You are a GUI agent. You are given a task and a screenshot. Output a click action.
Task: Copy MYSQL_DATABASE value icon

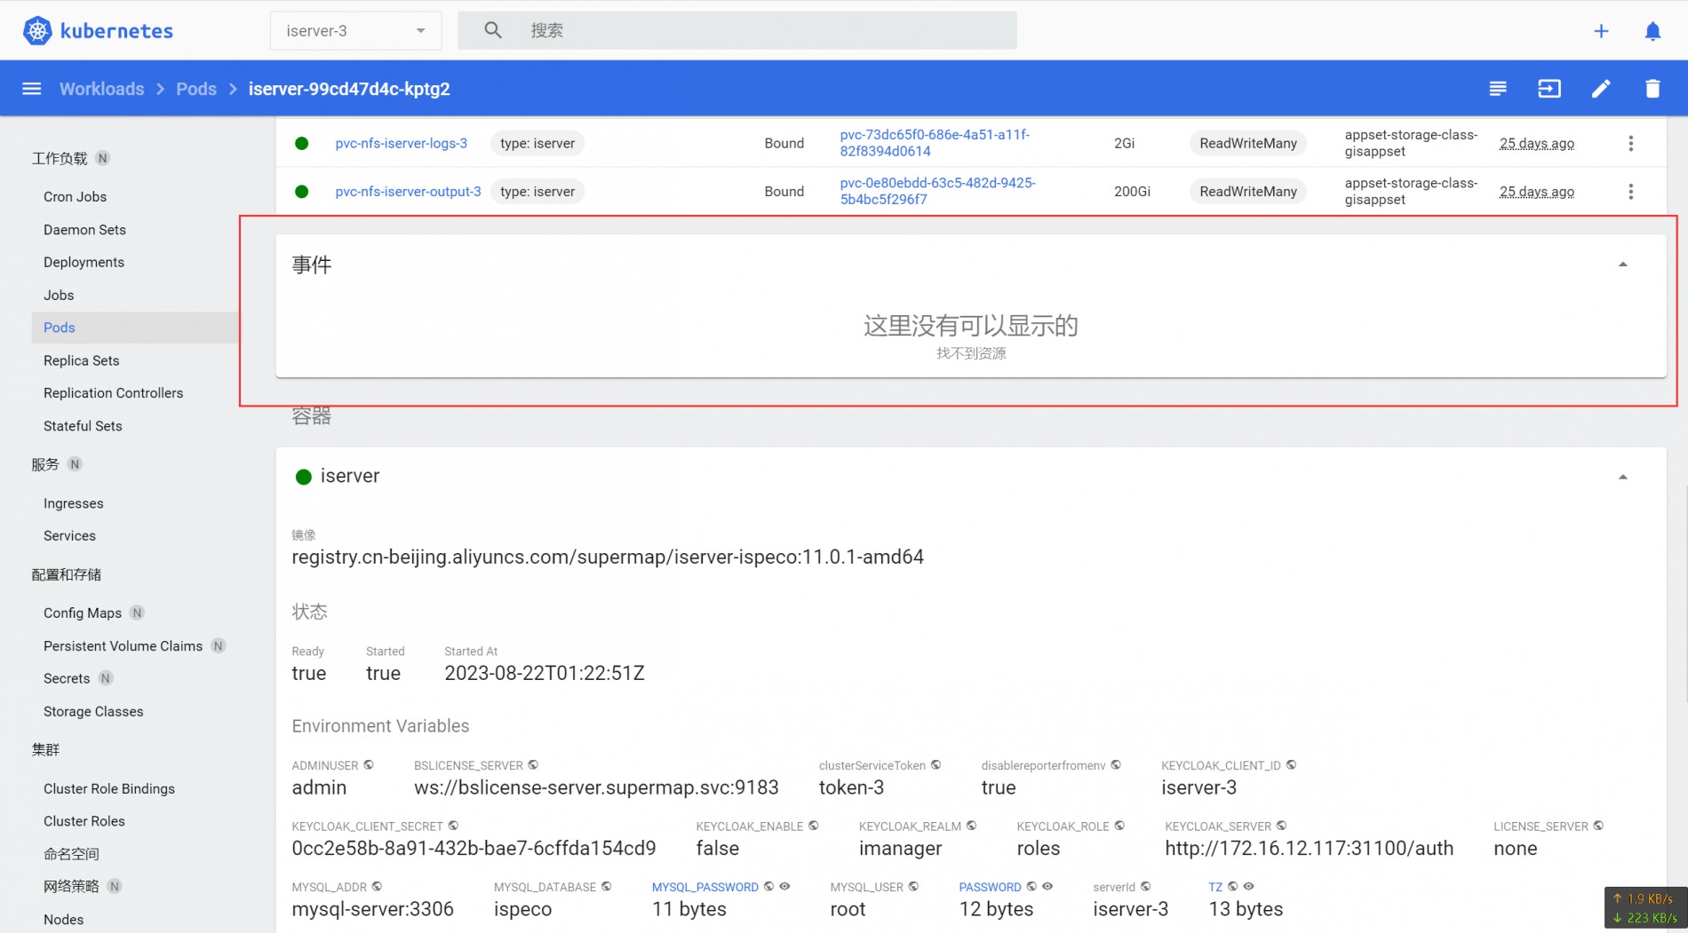(606, 886)
